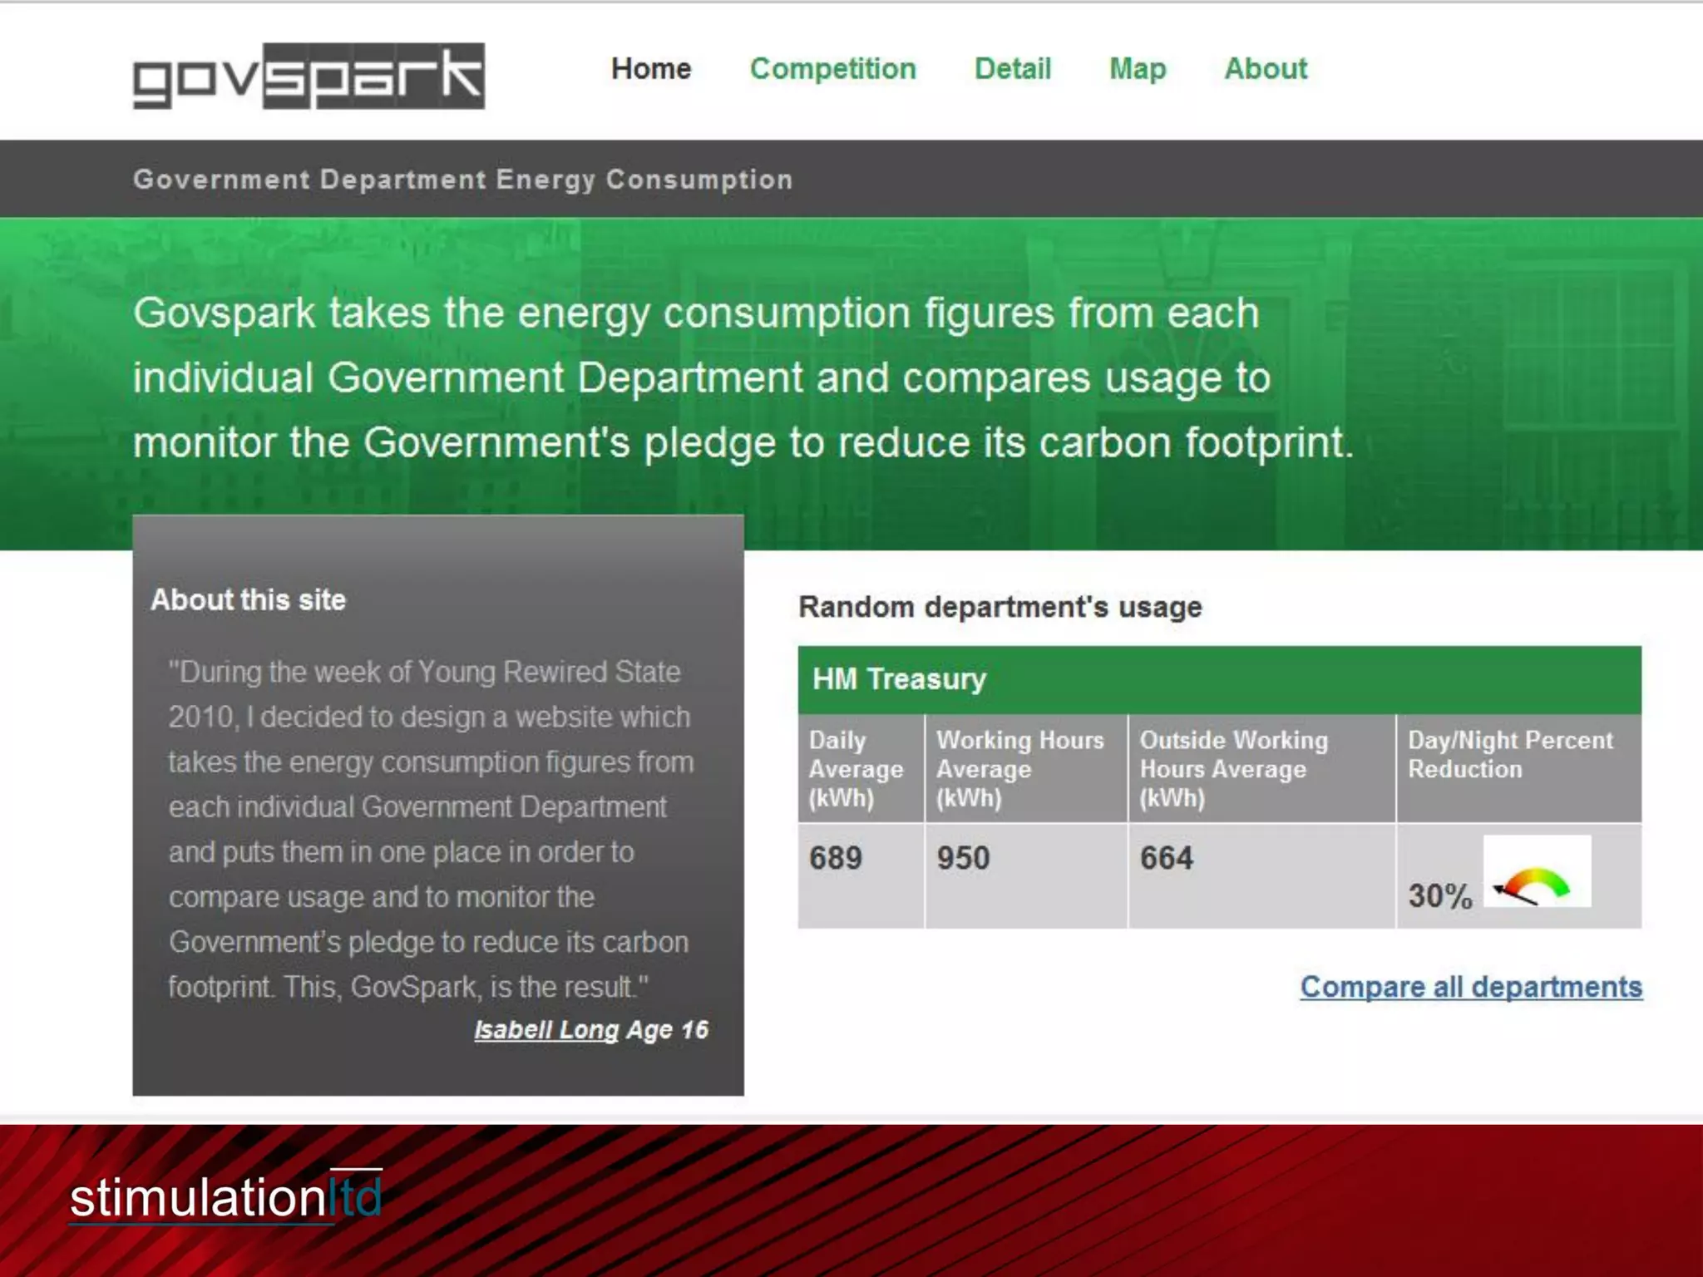The width and height of the screenshot is (1703, 1277).
Task: Click the About this site heading
Action: click(248, 600)
